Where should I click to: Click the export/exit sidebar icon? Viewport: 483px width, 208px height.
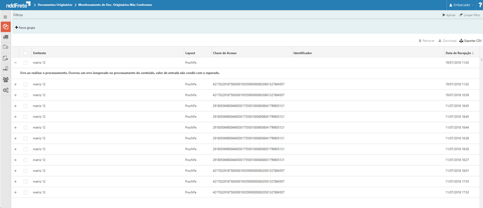pos(5,57)
